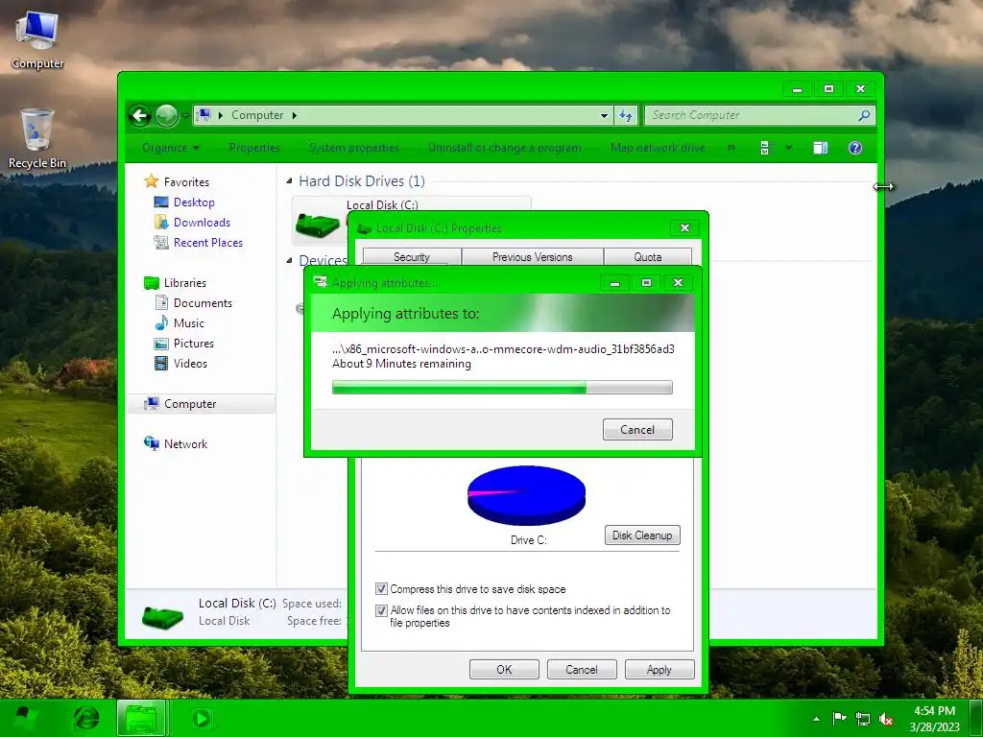The height and width of the screenshot is (737, 983).
Task: Toggle the preview pane icon
Action: pos(820,148)
